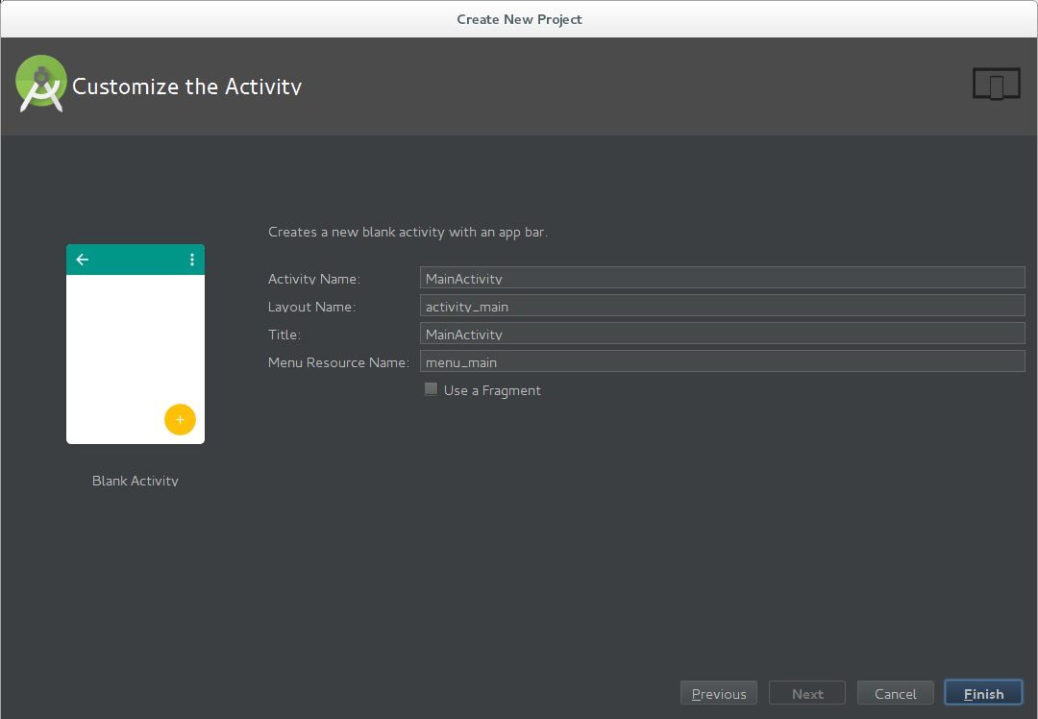Screen dimensions: 1038x719
Task: Click the 'Layout Name:' label
Action: pyautogui.click(x=311, y=307)
